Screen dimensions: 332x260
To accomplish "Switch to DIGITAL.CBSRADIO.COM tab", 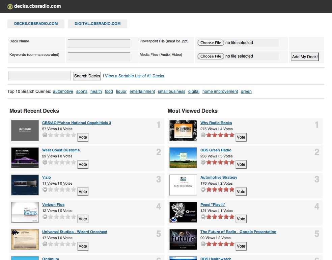I will click(x=98, y=24).
